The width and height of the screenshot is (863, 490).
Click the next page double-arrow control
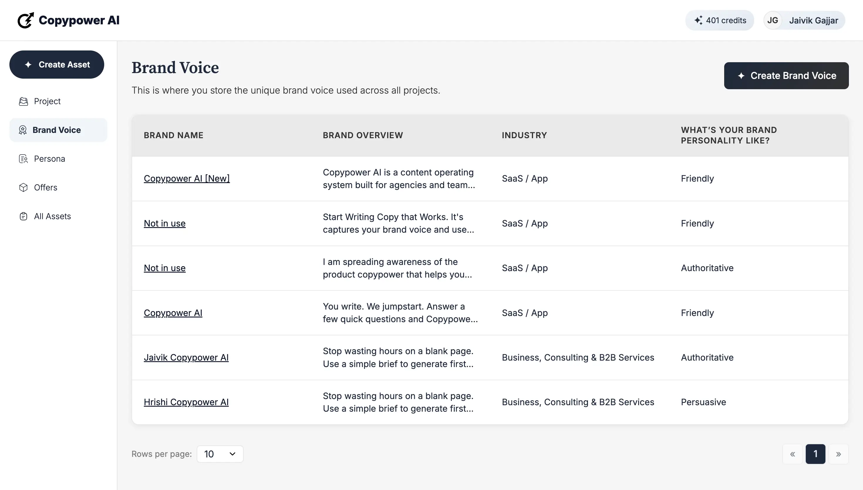pos(838,454)
